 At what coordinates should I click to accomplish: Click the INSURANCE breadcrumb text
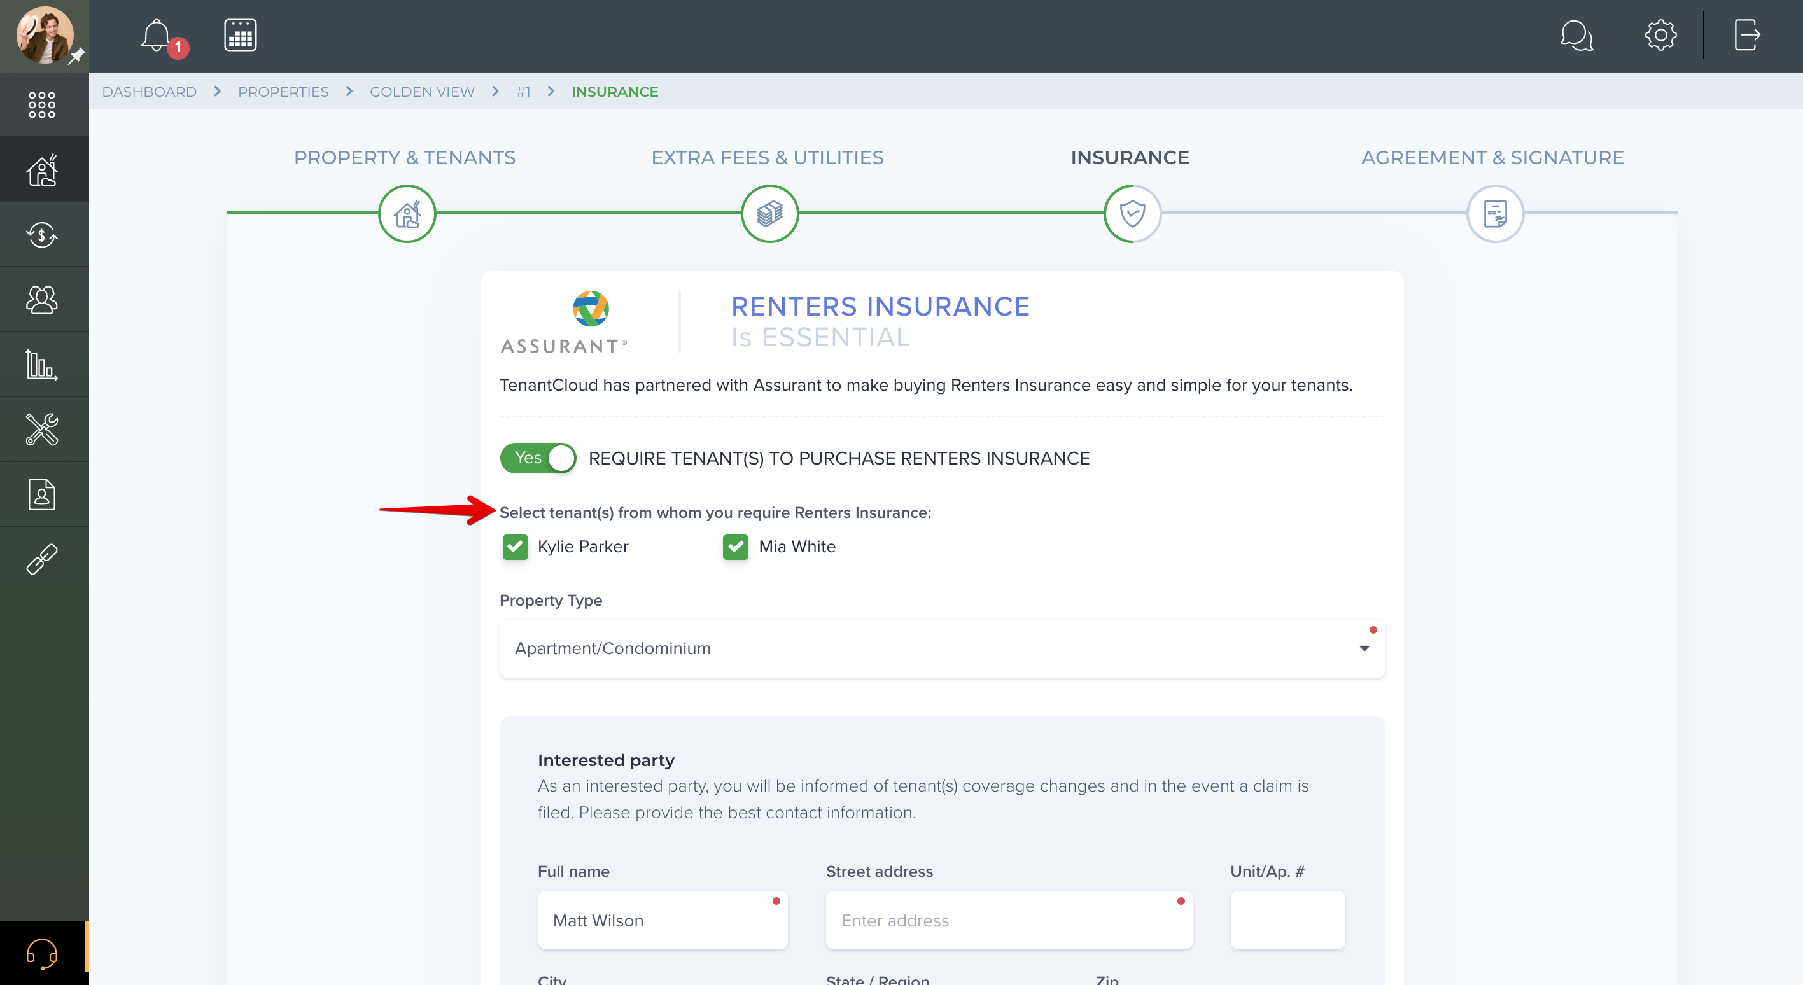615,92
